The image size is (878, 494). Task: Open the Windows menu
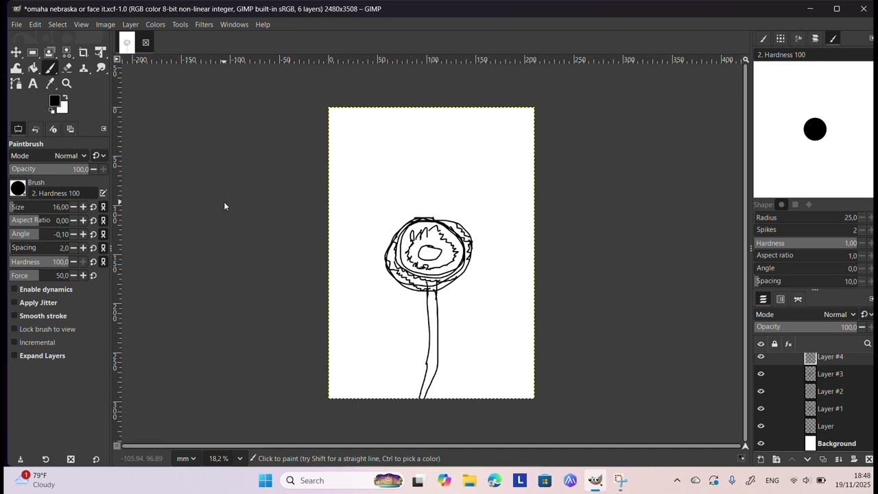pos(234,25)
